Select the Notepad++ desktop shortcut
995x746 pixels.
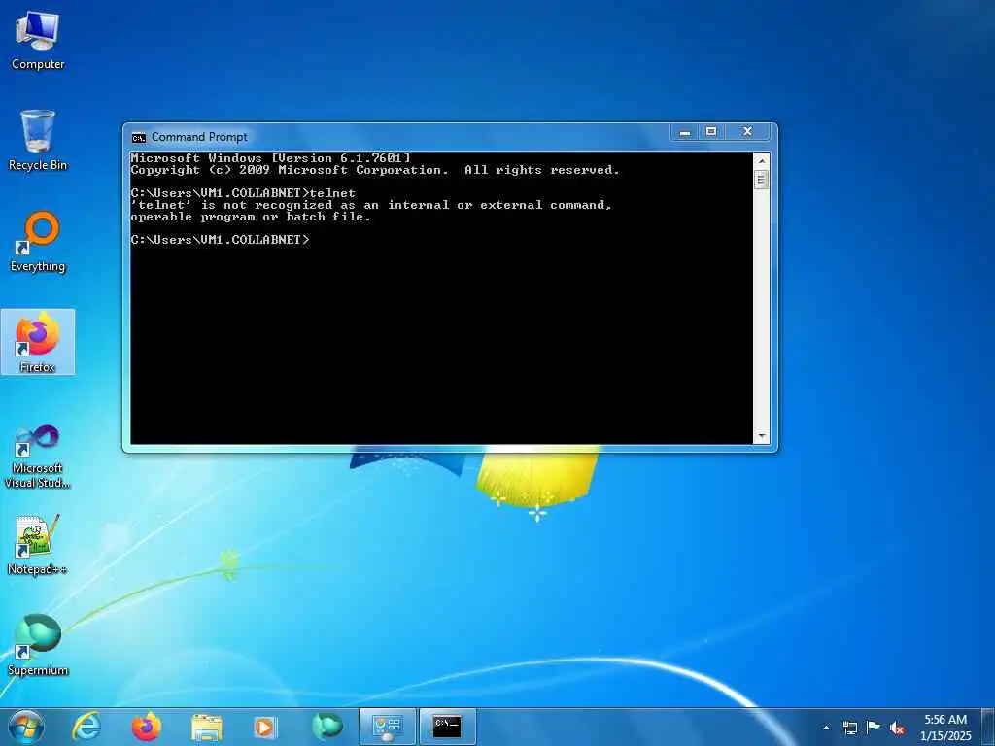38,544
